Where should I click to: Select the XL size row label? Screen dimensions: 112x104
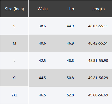[x=14, y=78]
